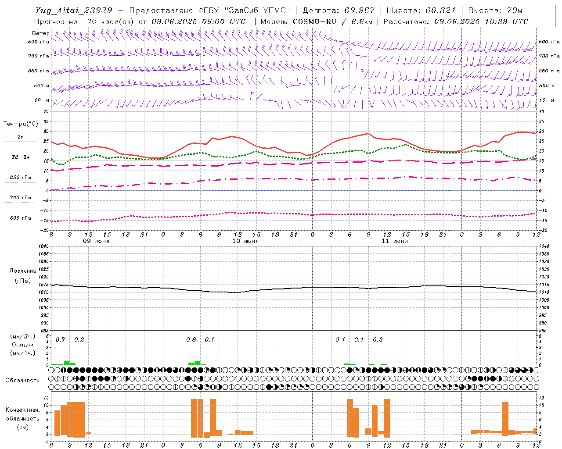Click the 850 гПа temperature legend label
The height and width of the screenshot is (449, 562).
click(21, 178)
